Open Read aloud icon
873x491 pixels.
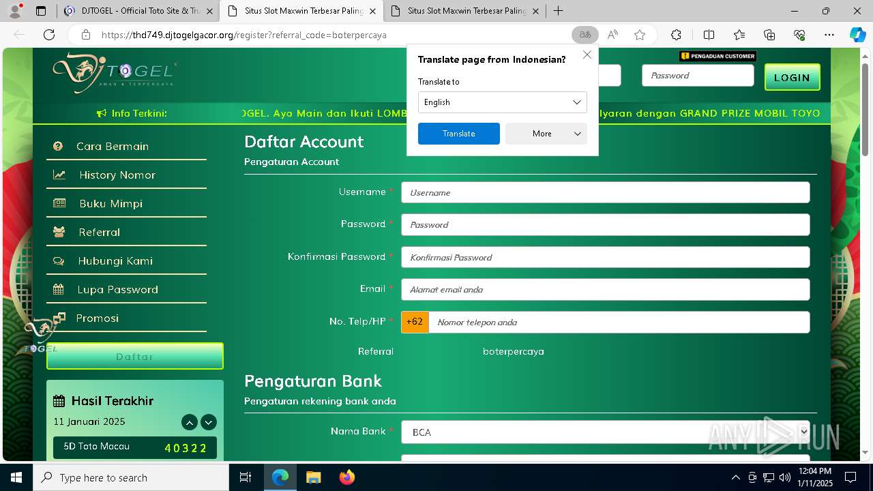612,35
